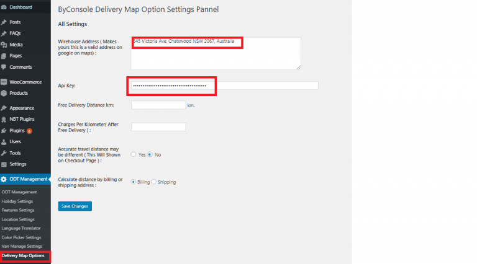Click the Appearance paintbrush icon
477x264 pixels.
(4, 108)
